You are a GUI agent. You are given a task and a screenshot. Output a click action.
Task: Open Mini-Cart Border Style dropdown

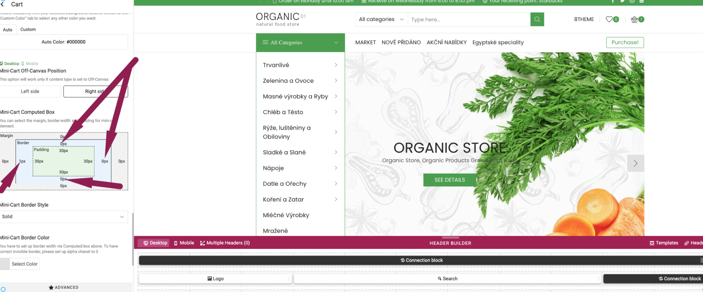(x=64, y=217)
